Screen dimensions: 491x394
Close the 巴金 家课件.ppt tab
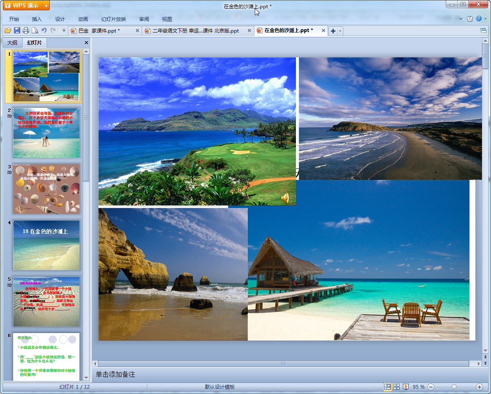click(137, 31)
